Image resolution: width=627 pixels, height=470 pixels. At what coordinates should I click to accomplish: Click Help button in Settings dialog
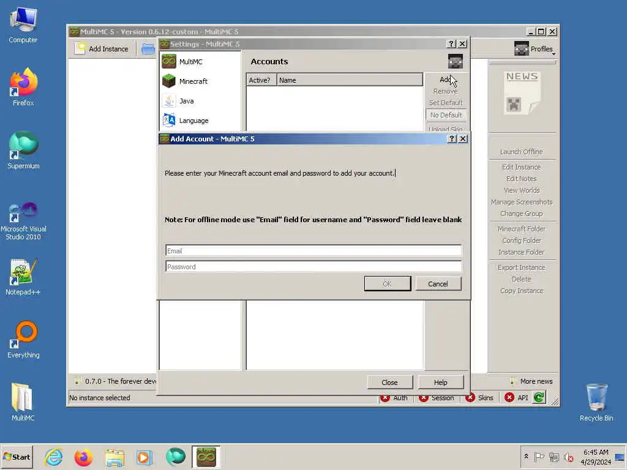(x=441, y=382)
